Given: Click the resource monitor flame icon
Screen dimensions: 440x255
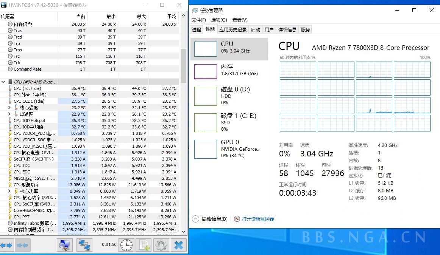Looking at the screenshot, I should tap(237, 219).
